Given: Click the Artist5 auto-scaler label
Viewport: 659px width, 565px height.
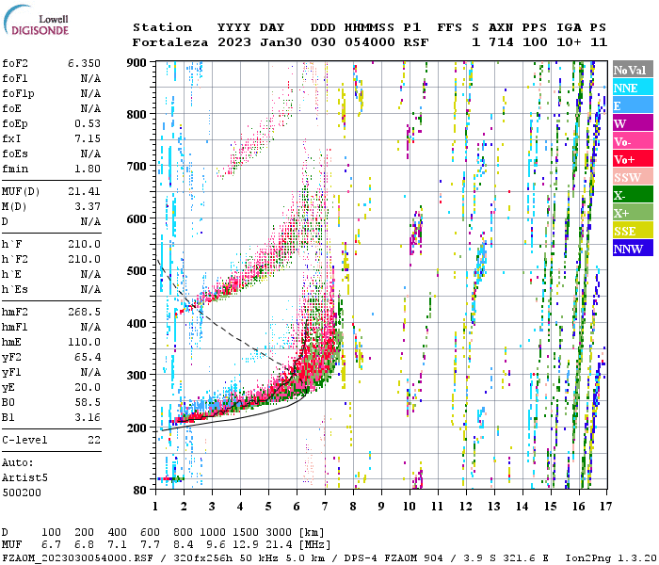Looking at the screenshot, I should click(24, 478).
